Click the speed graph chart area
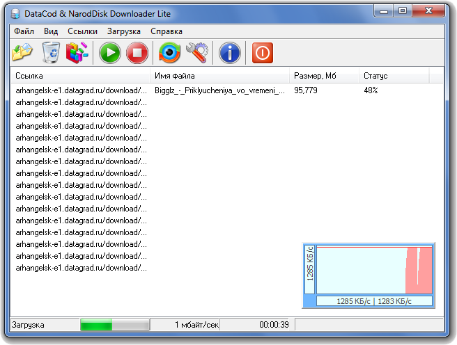Viewport: 457px width, 345px height. tap(374, 270)
